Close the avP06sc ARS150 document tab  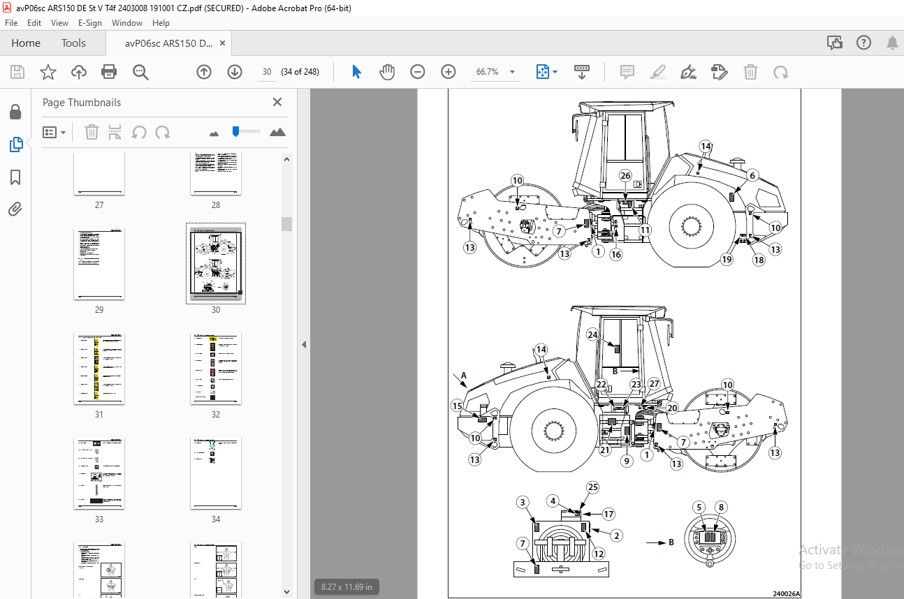[223, 43]
